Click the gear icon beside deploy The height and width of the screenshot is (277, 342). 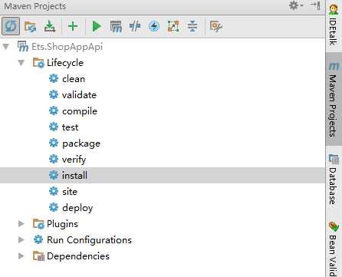pyautogui.click(x=54, y=207)
